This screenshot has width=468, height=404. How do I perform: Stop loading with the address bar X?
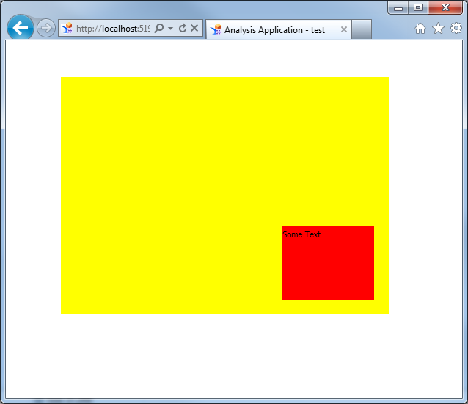click(194, 28)
